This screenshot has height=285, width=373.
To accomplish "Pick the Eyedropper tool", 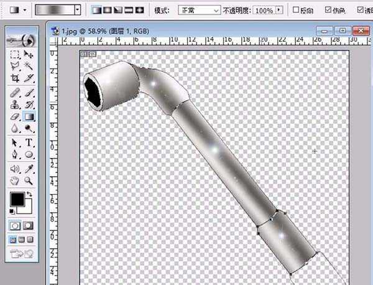I will click(29, 169).
